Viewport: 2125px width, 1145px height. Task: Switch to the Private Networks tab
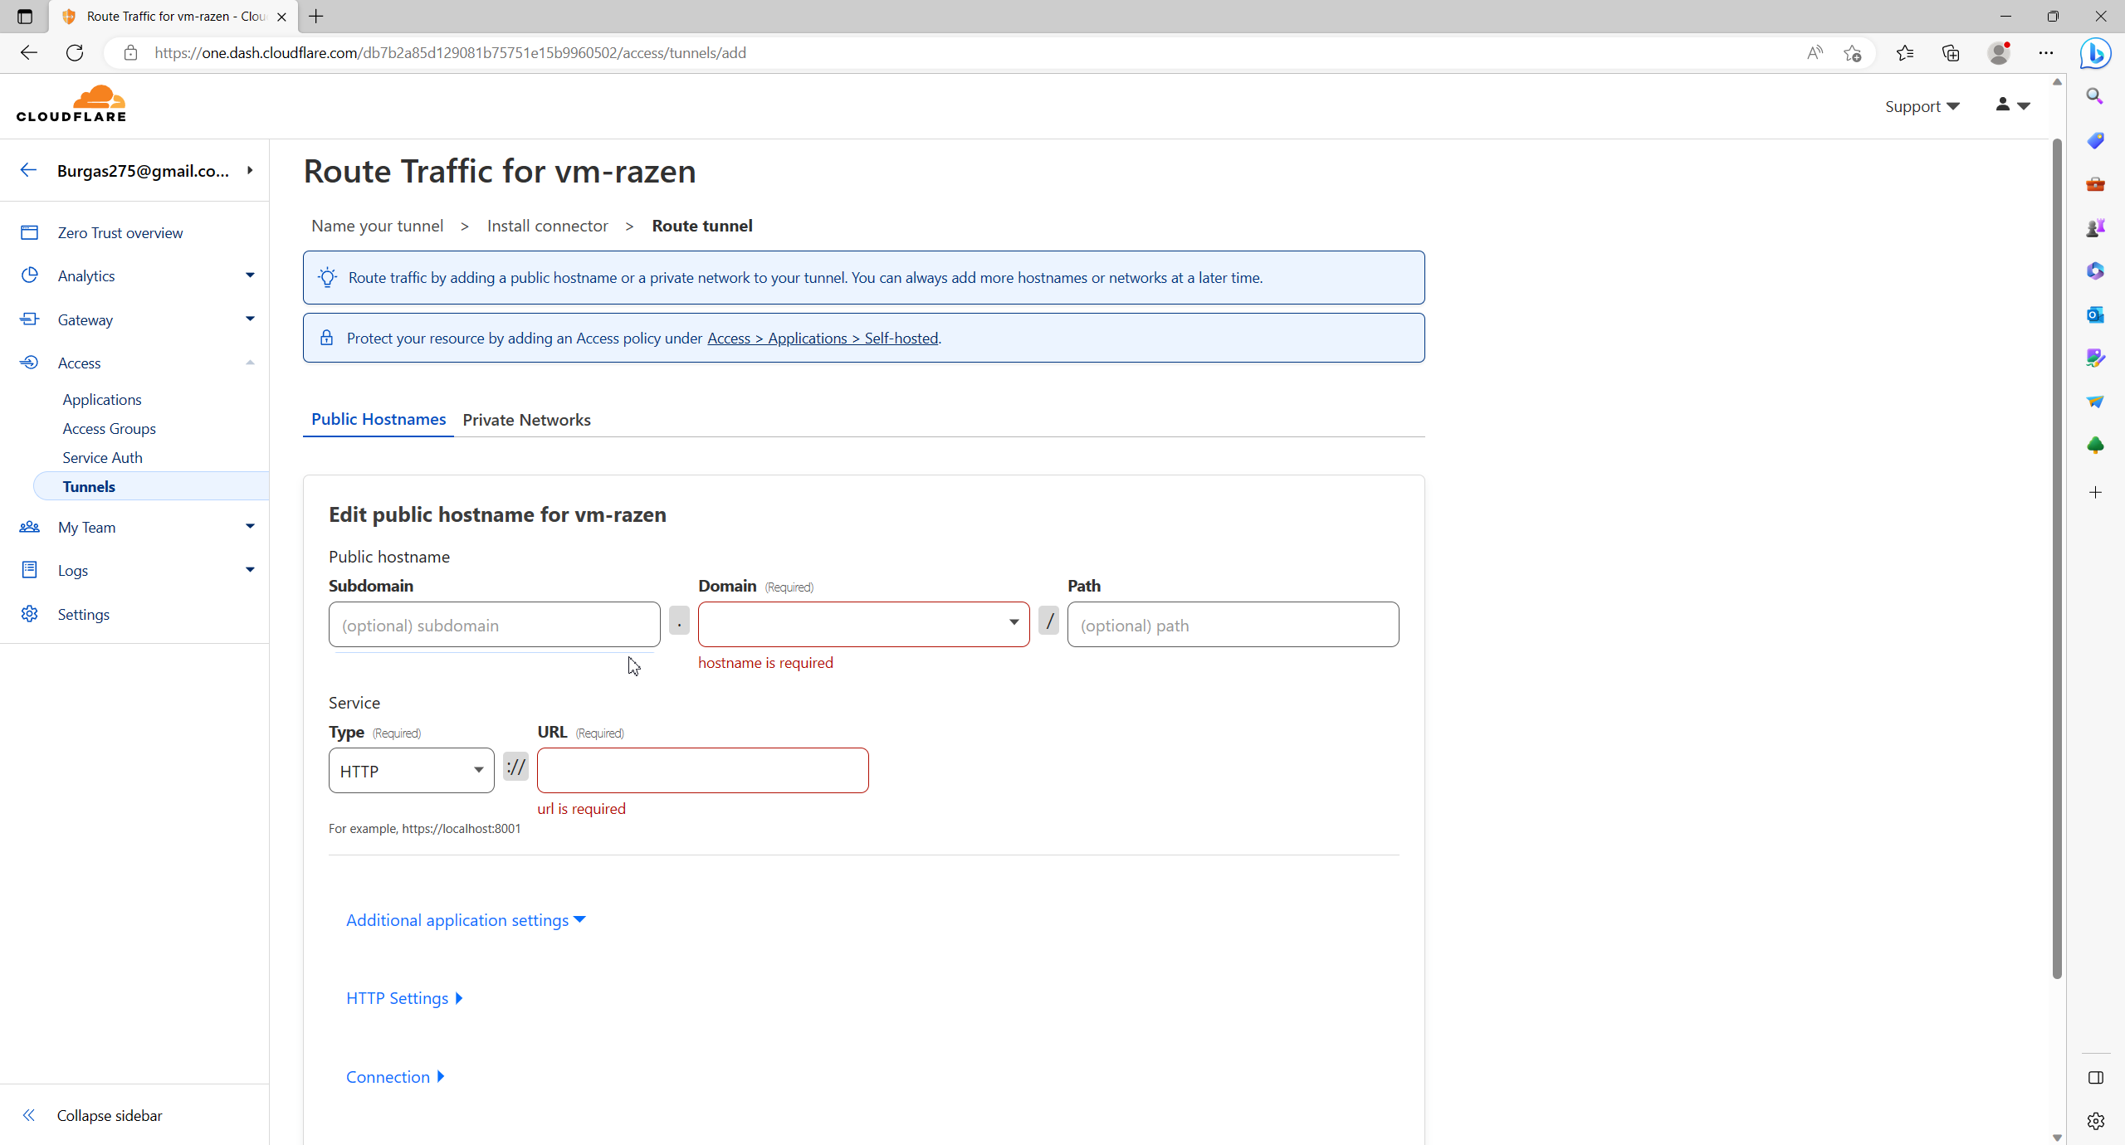526,420
